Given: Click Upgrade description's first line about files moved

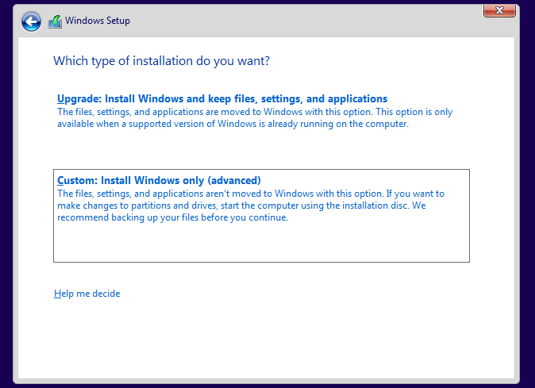Looking at the screenshot, I should [x=254, y=112].
